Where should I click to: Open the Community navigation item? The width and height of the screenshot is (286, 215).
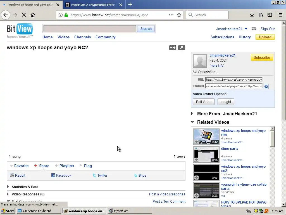pyautogui.click(x=105, y=37)
